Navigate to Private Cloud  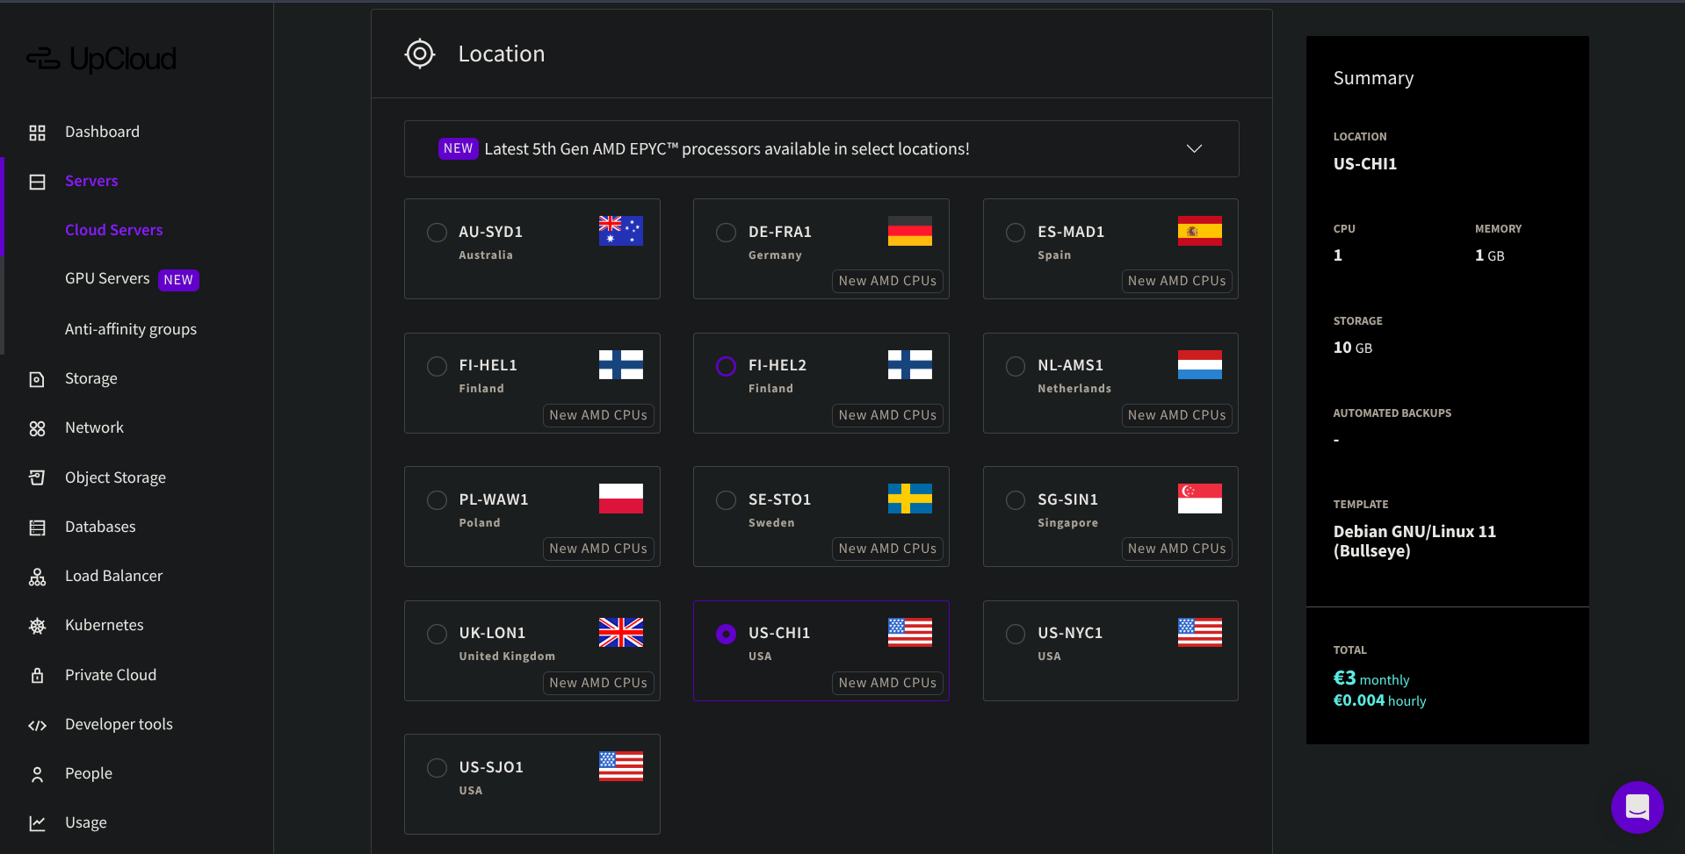[x=111, y=675]
